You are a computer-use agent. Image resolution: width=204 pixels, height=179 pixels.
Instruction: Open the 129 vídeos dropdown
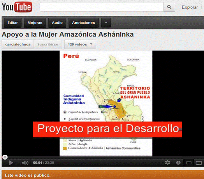(x=80, y=44)
